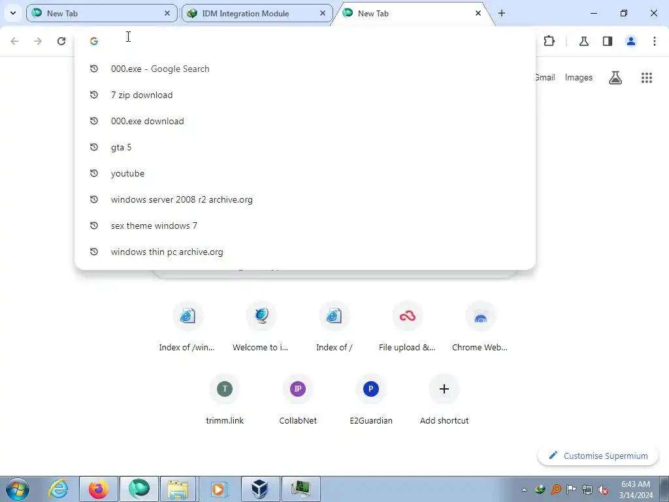Open the Index of / shortcut

click(x=334, y=327)
